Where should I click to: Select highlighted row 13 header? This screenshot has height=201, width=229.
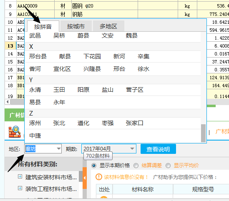pyautogui.click(x=10, y=46)
